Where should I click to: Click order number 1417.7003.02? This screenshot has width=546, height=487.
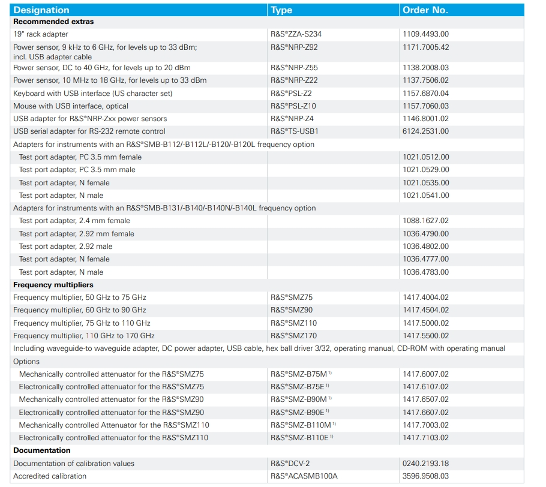[426, 425]
